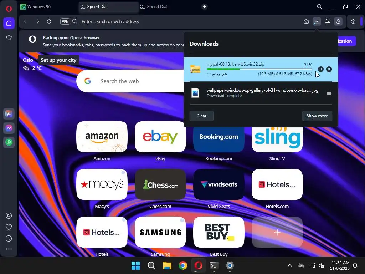Screen dimensions: 365x274
Task: Click Oslo weather location label
Action: pyautogui.click(x=28, y=60)
